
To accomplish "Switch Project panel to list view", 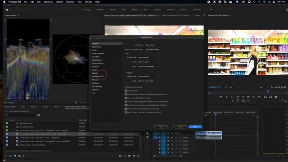I will click(x=10, y=156).
